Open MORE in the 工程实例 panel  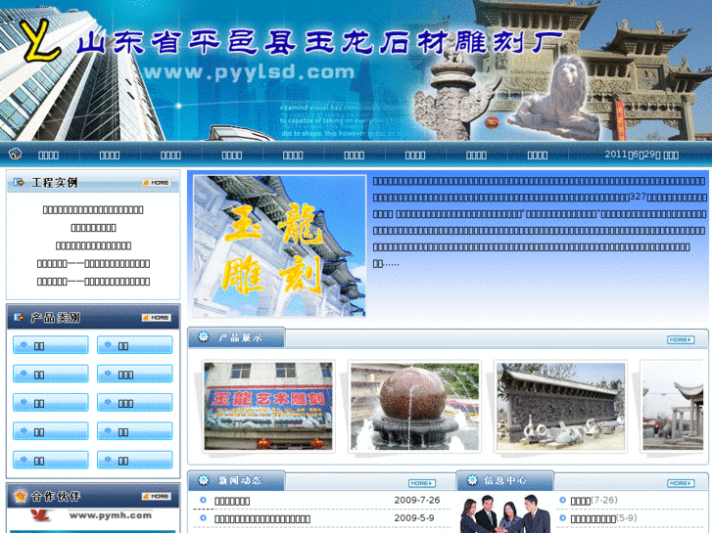pyautogui.click(x=156, y=182)
